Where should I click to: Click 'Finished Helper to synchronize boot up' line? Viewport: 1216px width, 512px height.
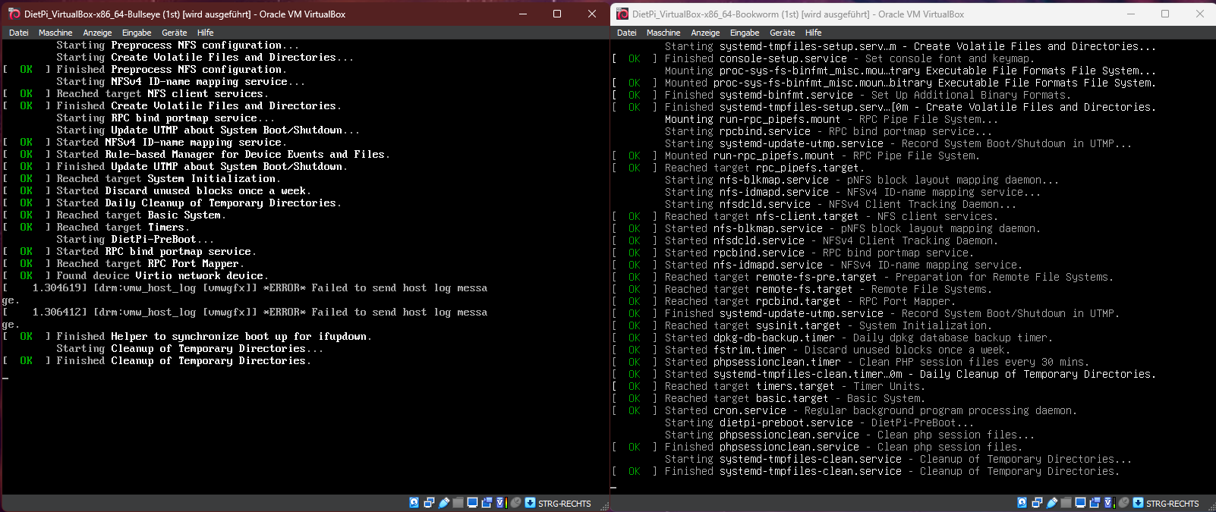point(187,336)
